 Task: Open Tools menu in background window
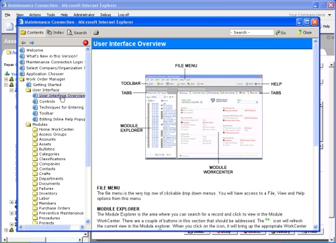(x=51, y=15)
